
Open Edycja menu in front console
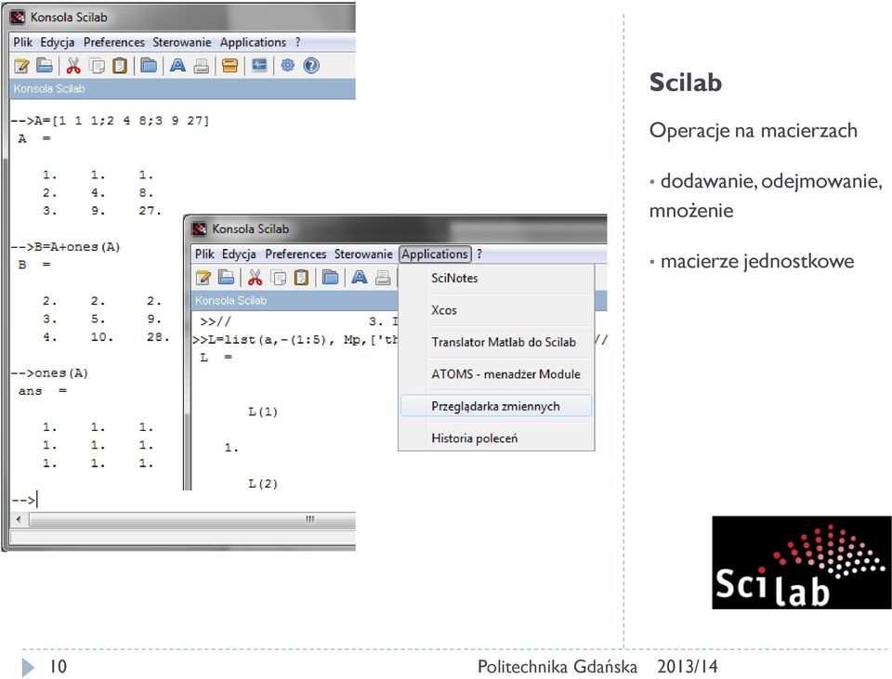[239, 254]
